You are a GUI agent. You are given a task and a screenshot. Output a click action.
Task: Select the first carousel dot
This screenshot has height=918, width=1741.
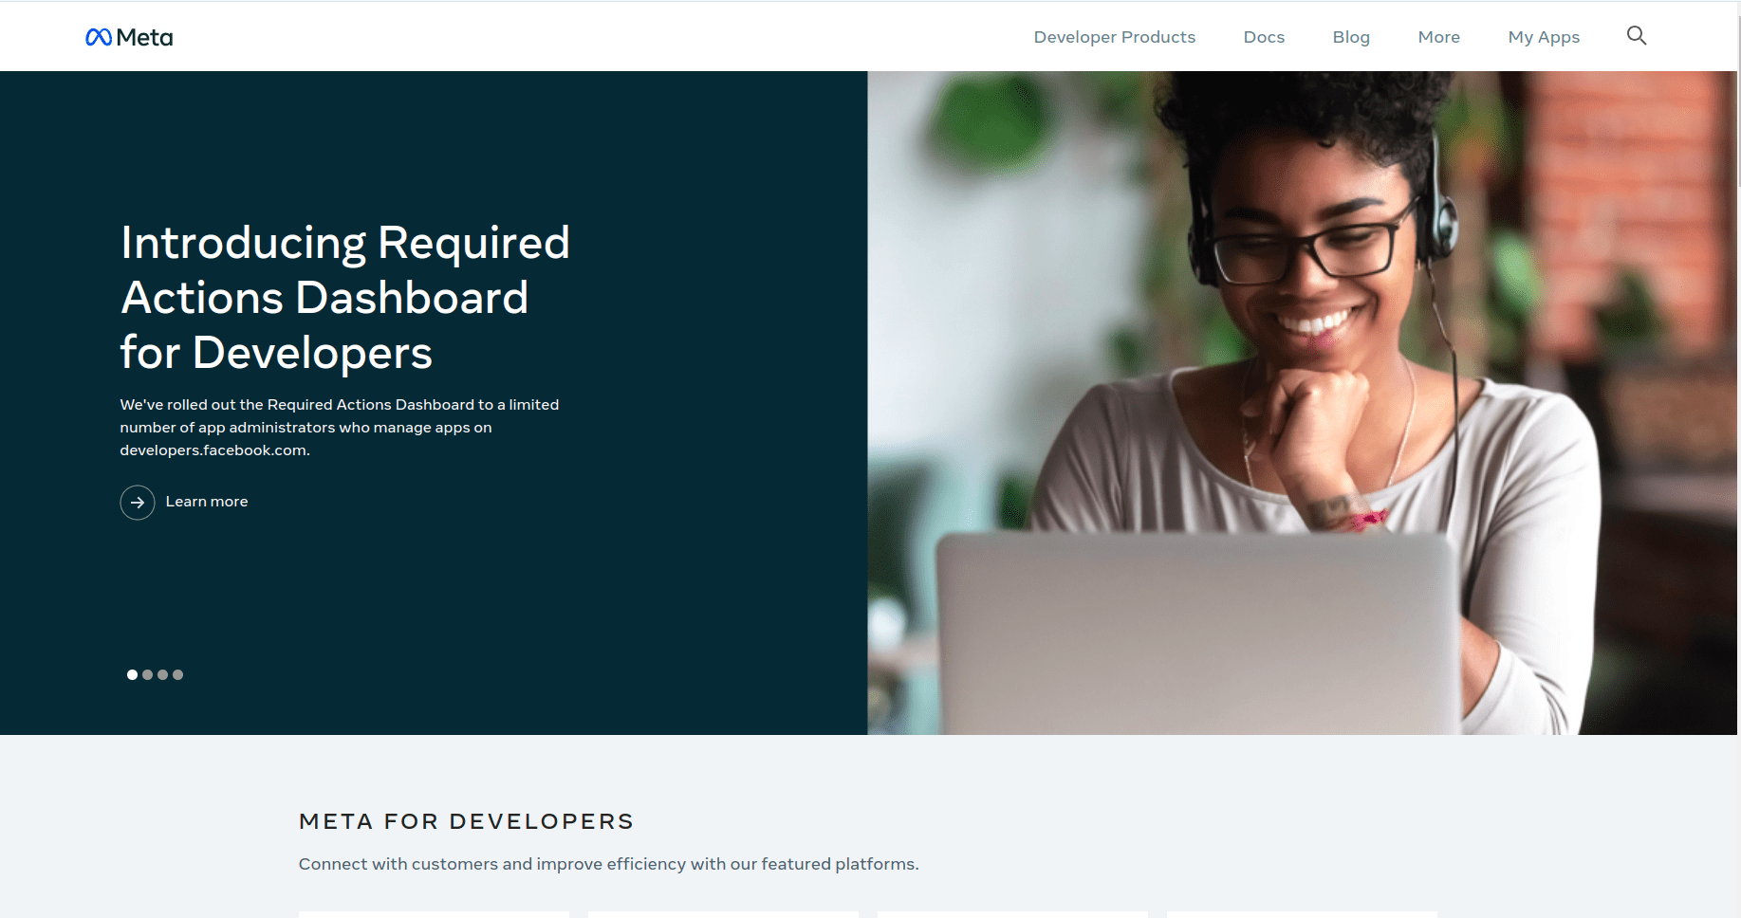[x=132, y=675]
